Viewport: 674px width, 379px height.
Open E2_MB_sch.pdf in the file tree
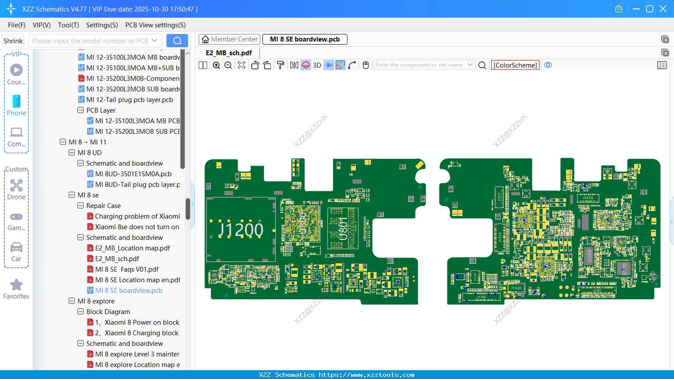pyautogui.click(x=117, y=258)
